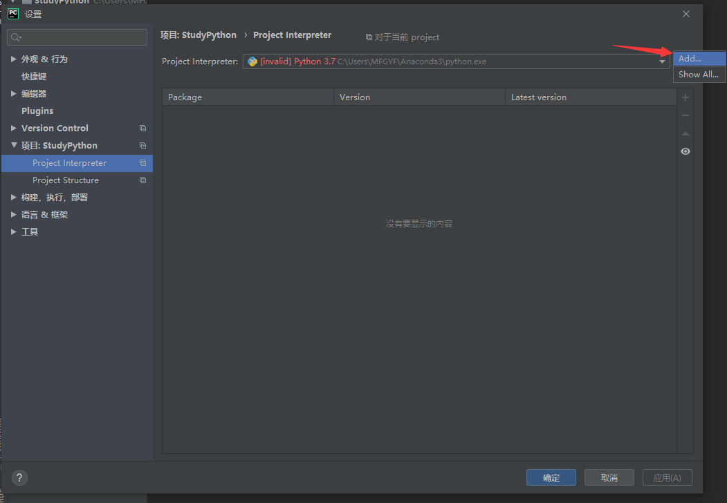727x503 pixels.
Task: Click the settings search input field
Action: (77, 37)
